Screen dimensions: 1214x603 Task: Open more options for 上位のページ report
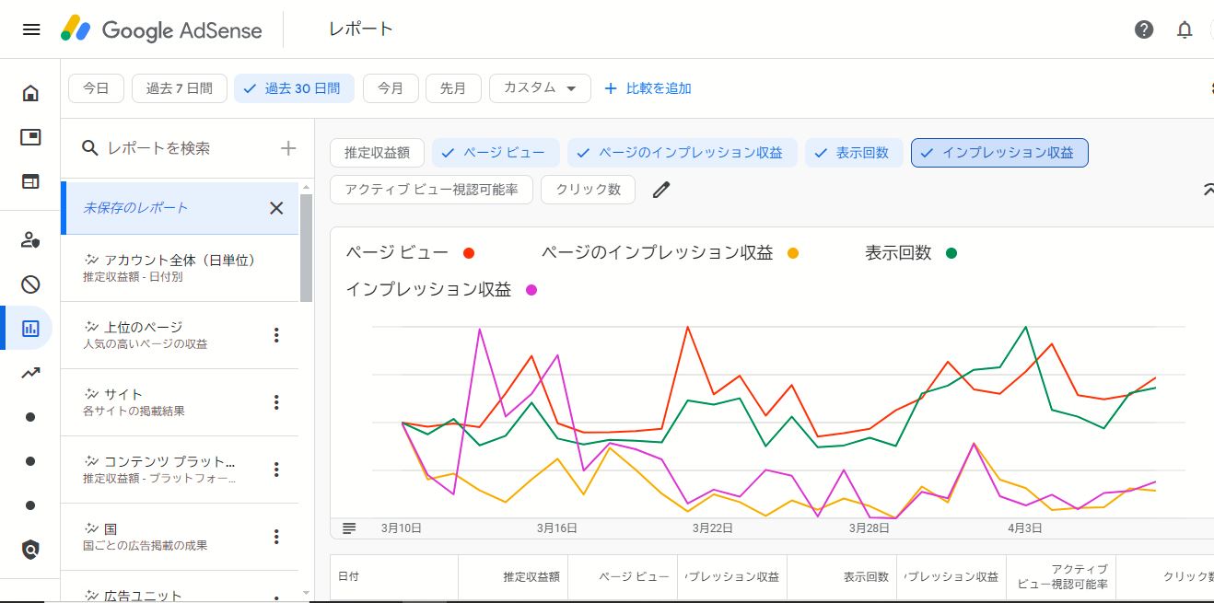coord(276,335)
